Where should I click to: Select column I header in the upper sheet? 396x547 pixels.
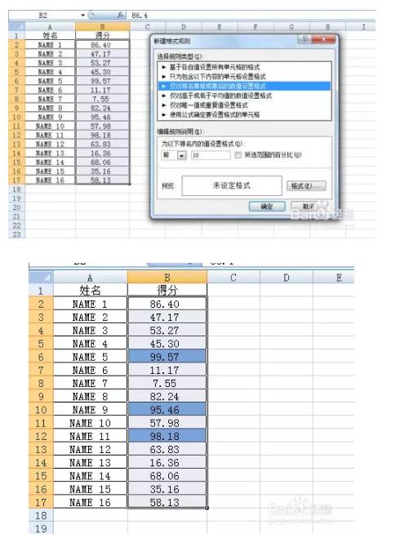363,27
